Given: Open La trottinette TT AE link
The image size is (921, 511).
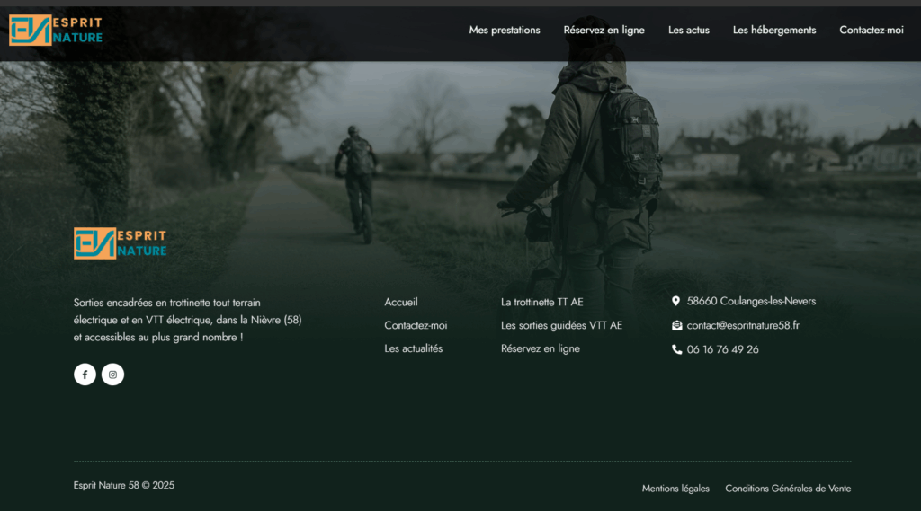Looking at the screenshot, I should point(541,302).
